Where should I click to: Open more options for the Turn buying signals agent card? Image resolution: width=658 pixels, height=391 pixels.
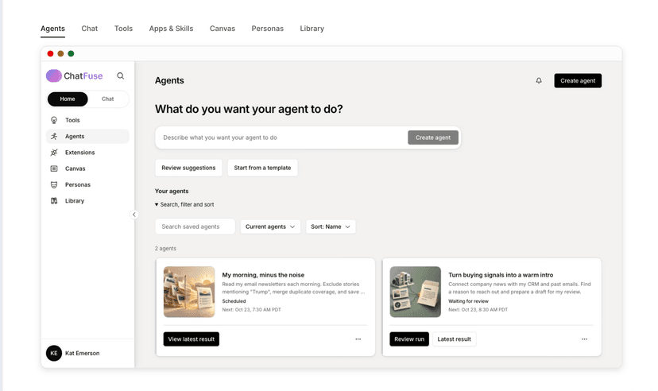point(584,339)
